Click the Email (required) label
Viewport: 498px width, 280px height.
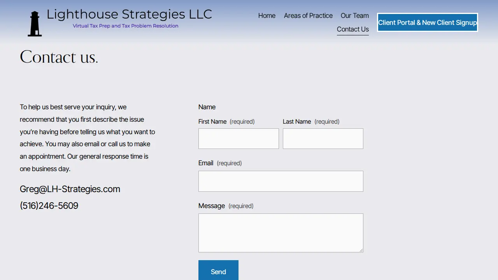click(x=220, y=163)
